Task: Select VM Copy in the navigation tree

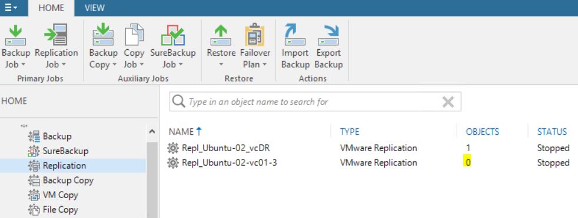Action: [x=61, y=195]
